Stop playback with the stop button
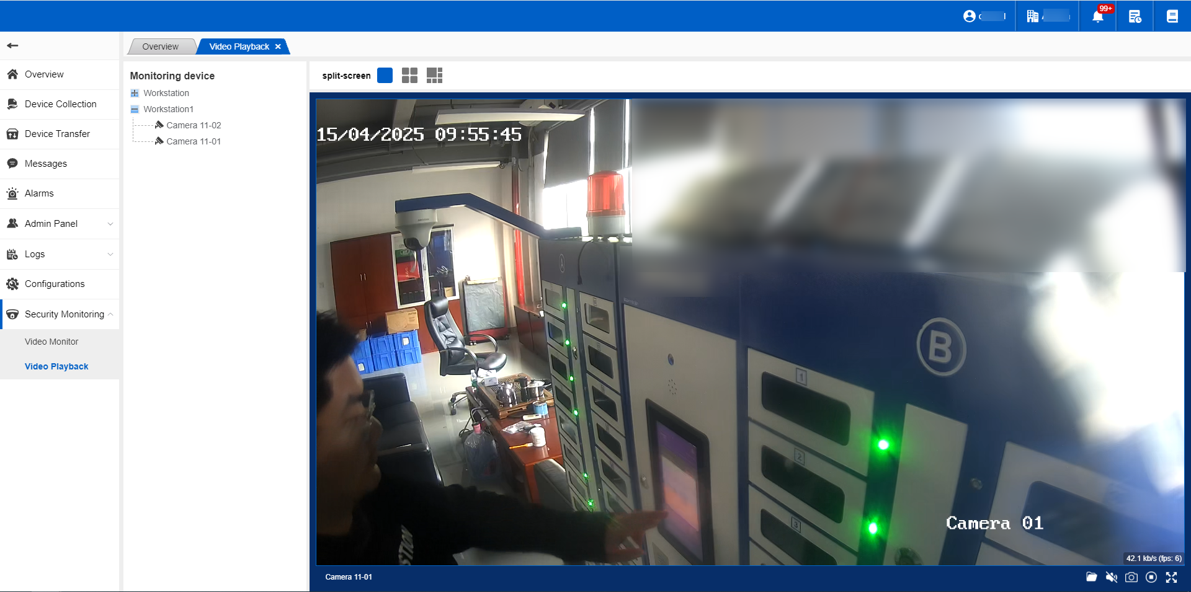Image resolution: width=1191 pixels, height=592 pixels. pos(1151,577)
